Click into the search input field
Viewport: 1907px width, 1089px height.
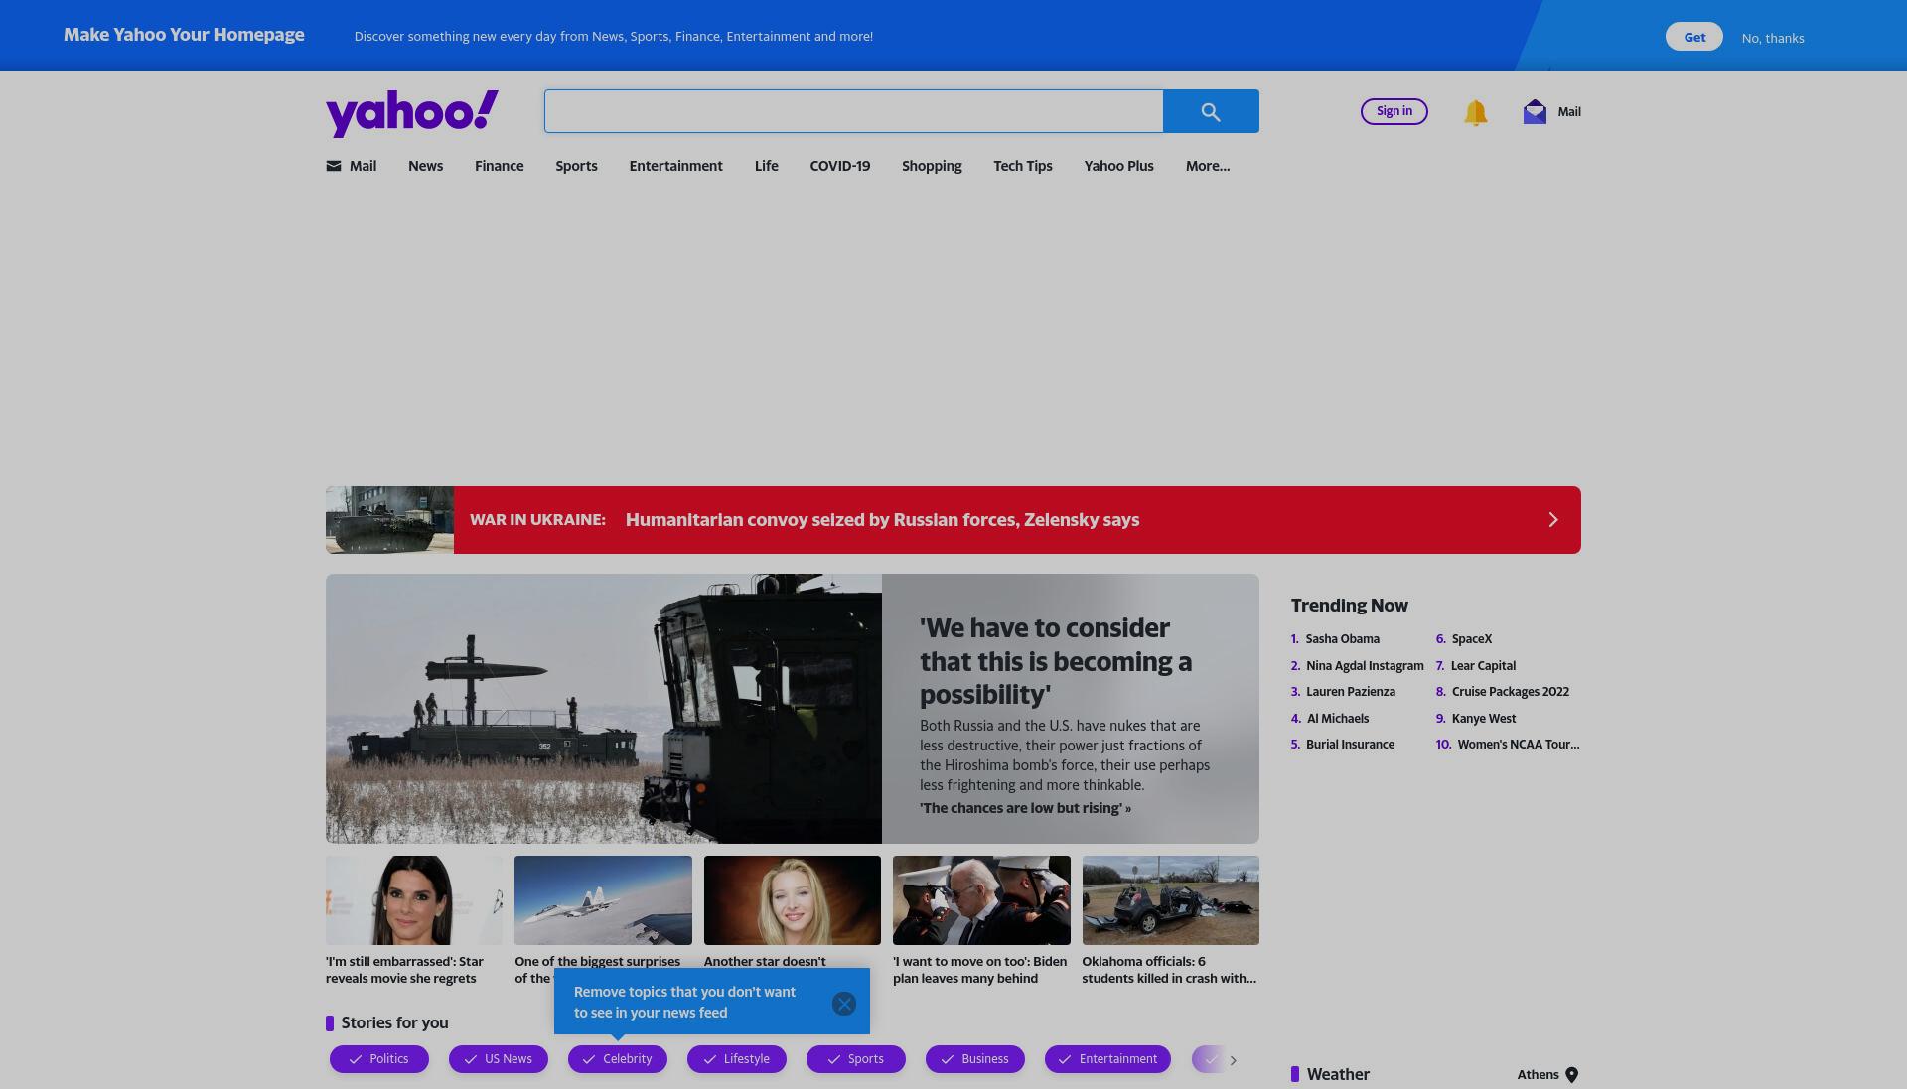(853, 111)
